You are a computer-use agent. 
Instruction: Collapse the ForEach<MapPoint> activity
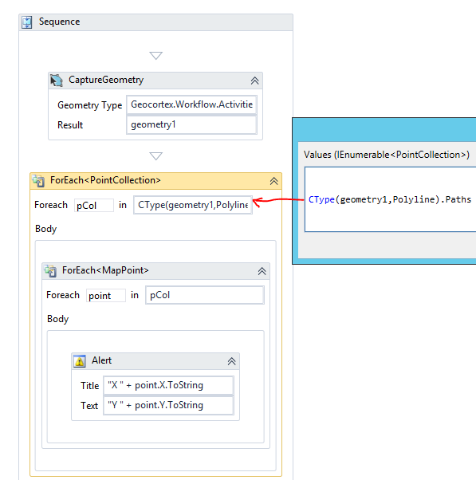point(262,271)
